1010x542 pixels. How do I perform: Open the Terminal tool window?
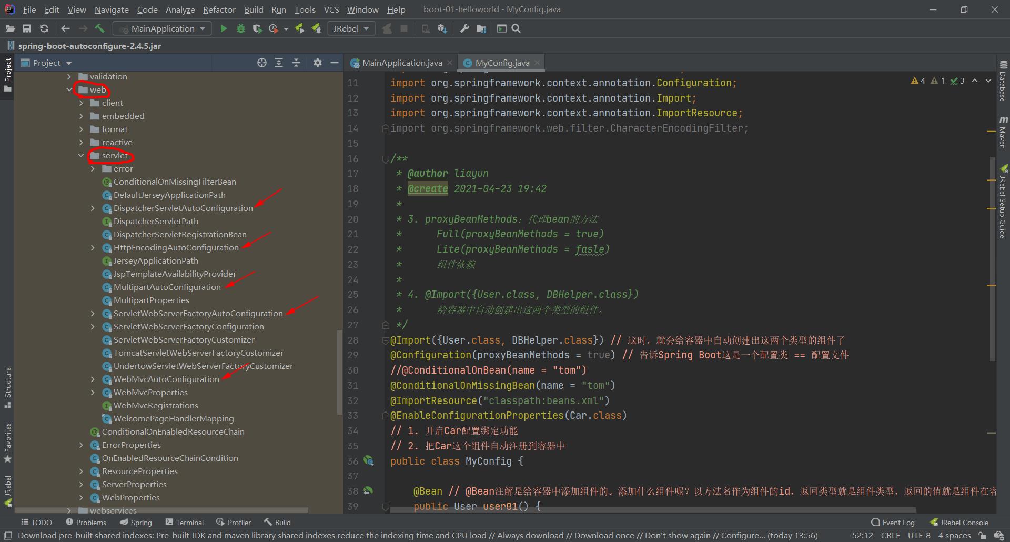pos(185,523)
